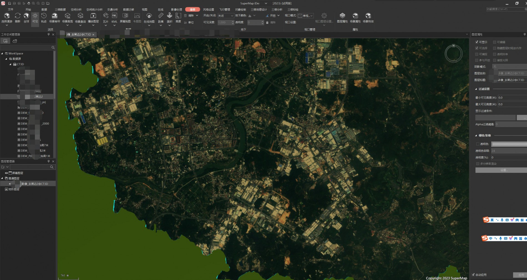This screenshot has width=527, height=280.
Task: Add an online map with 在线地图
Action: click(149, 18)
